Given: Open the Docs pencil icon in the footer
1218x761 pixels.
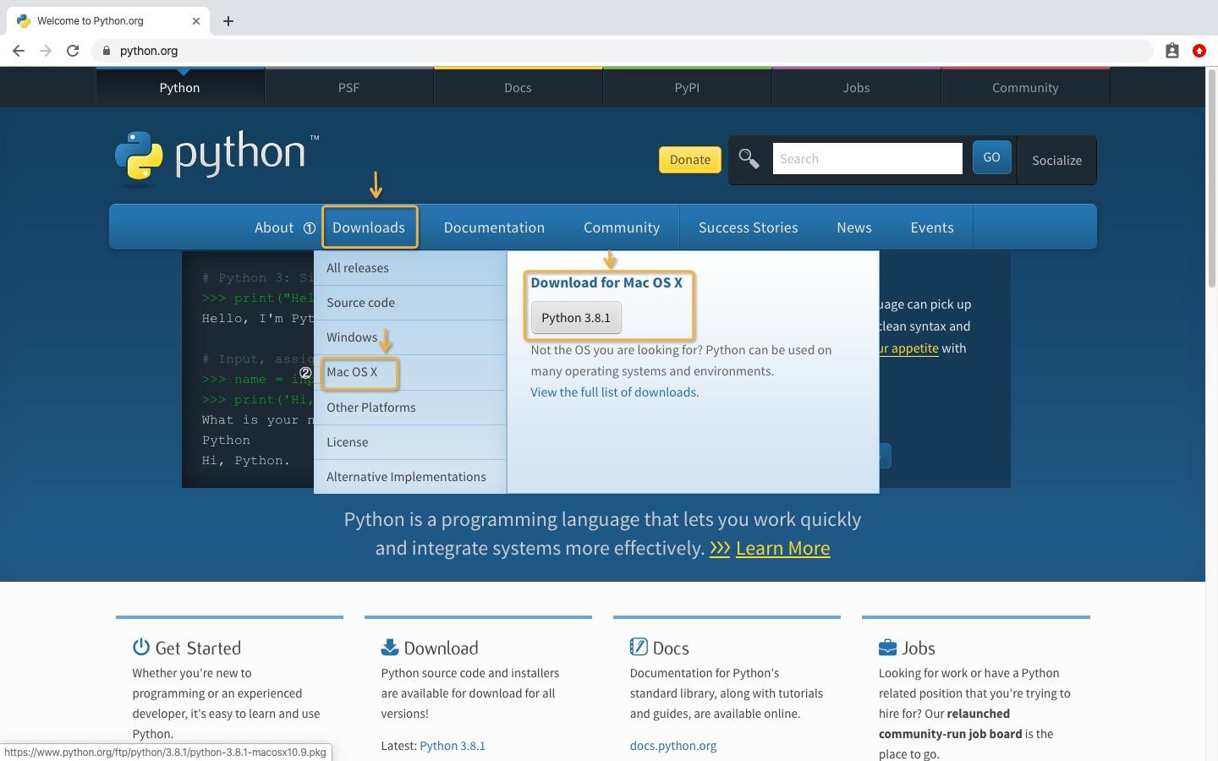Looking at the screenshot, I should tap(639, 647).
